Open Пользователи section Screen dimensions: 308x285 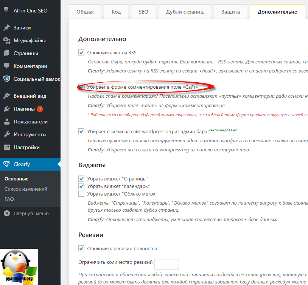tap(30, 122)
